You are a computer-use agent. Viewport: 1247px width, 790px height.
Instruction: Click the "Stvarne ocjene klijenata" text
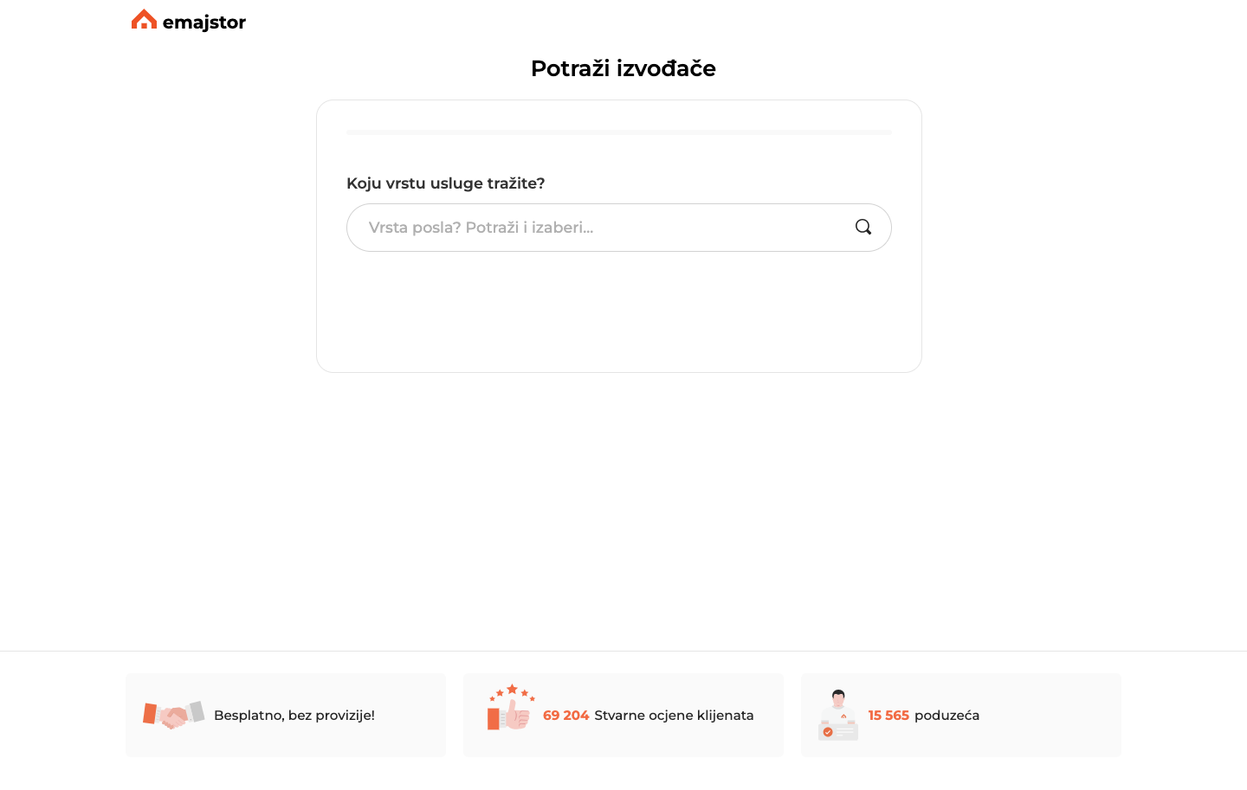[x=674, y=716]
